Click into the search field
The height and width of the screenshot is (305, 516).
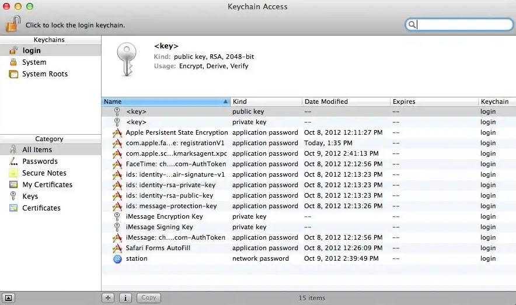[463, 24]
